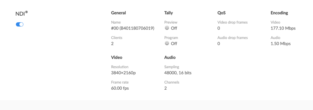This screenshot has height=110, width=313.
Task: Click the audio bitrate 1.50 Mbps
Action: tap(281, 44)
